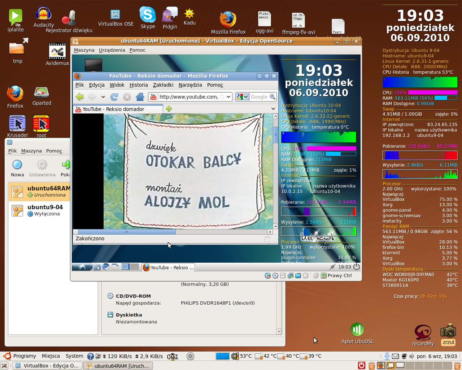Click the host panel clock 'pon 6 wrz, 19:03'
This screenshot has height=370, width=462.
coord(437,356)
